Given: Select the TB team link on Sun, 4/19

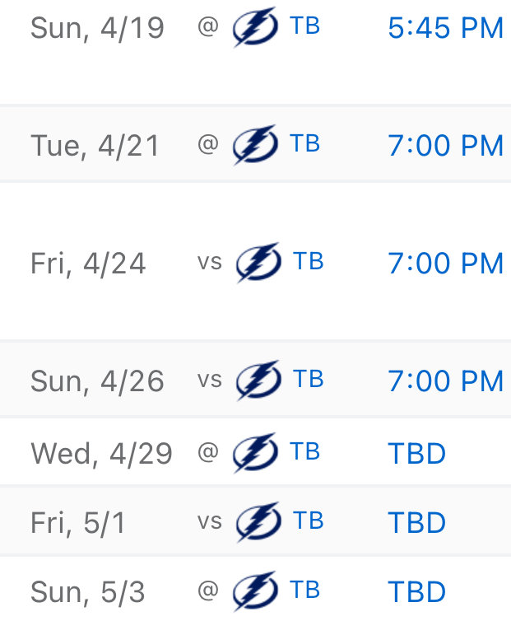Looking at the screenshot, I should pyautogui.click(x=304, y=26).
